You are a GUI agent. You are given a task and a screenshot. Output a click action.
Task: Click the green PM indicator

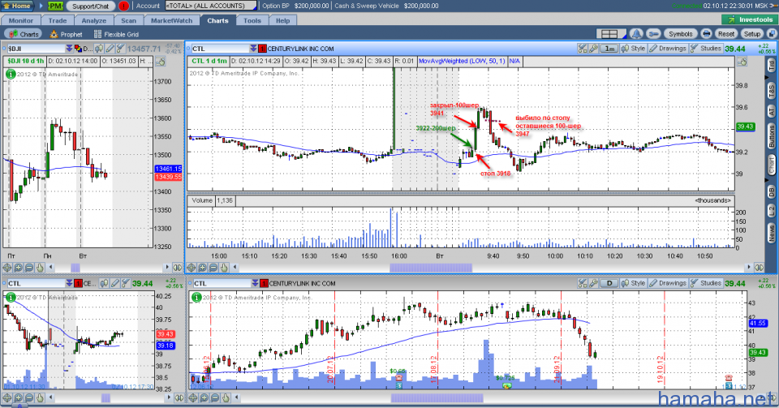click(x=55, y=6)
